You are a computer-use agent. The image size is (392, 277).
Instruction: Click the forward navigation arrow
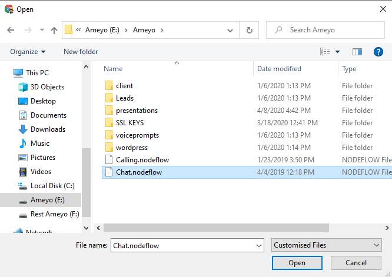[x=28, y=30]
